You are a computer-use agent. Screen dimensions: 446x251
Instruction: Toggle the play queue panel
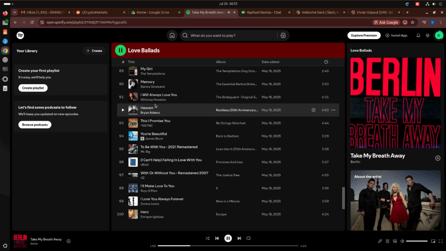[x=387, y=241]
